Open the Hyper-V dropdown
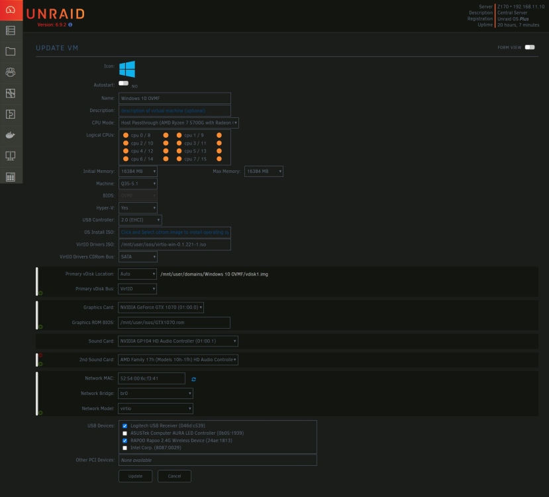 [138, 208]
